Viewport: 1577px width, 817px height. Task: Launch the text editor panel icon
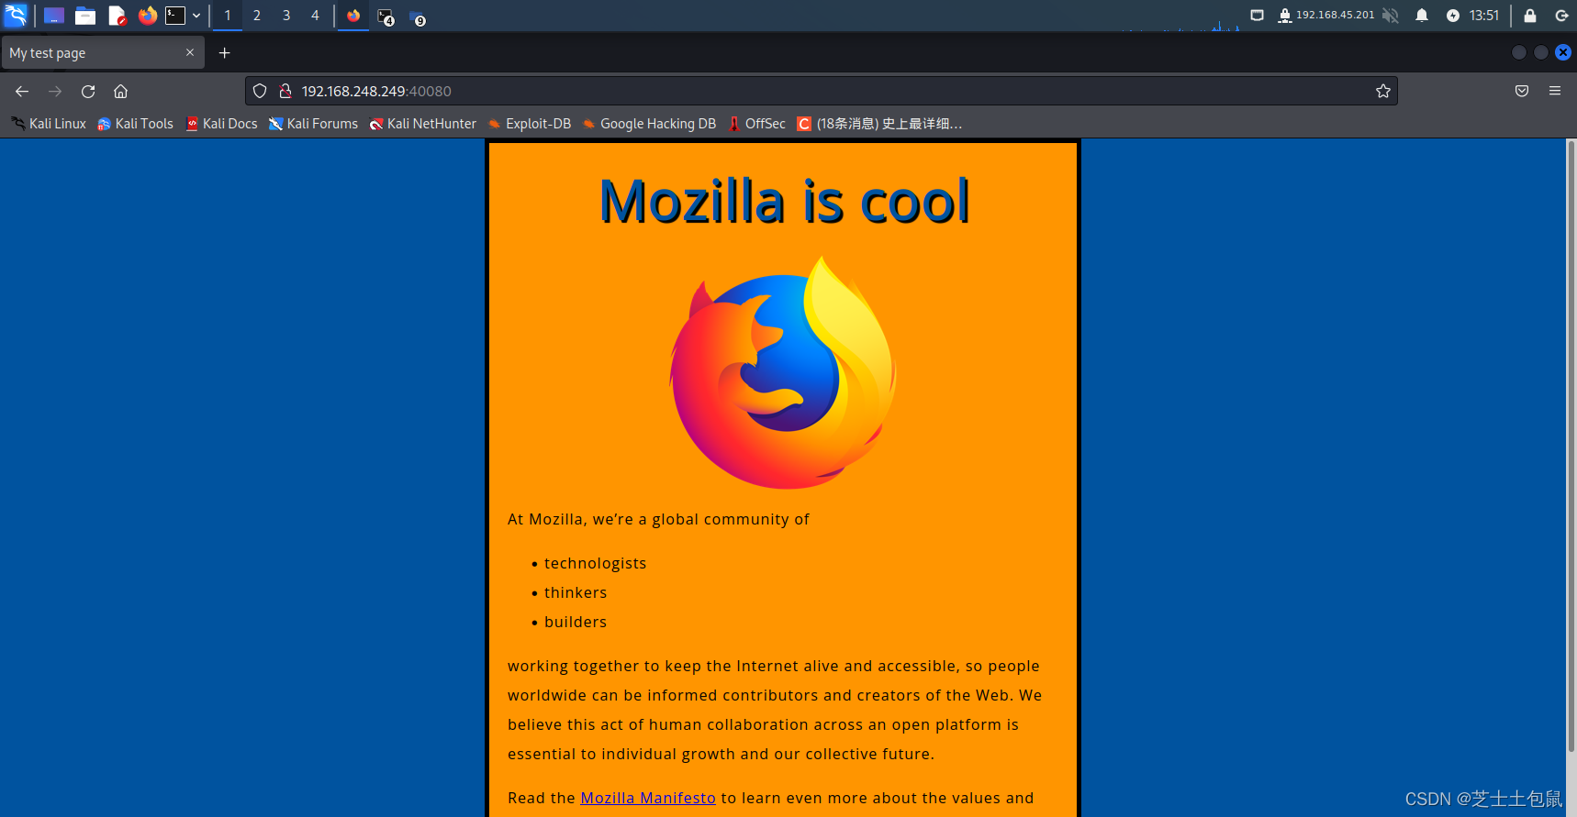[117, 16]
